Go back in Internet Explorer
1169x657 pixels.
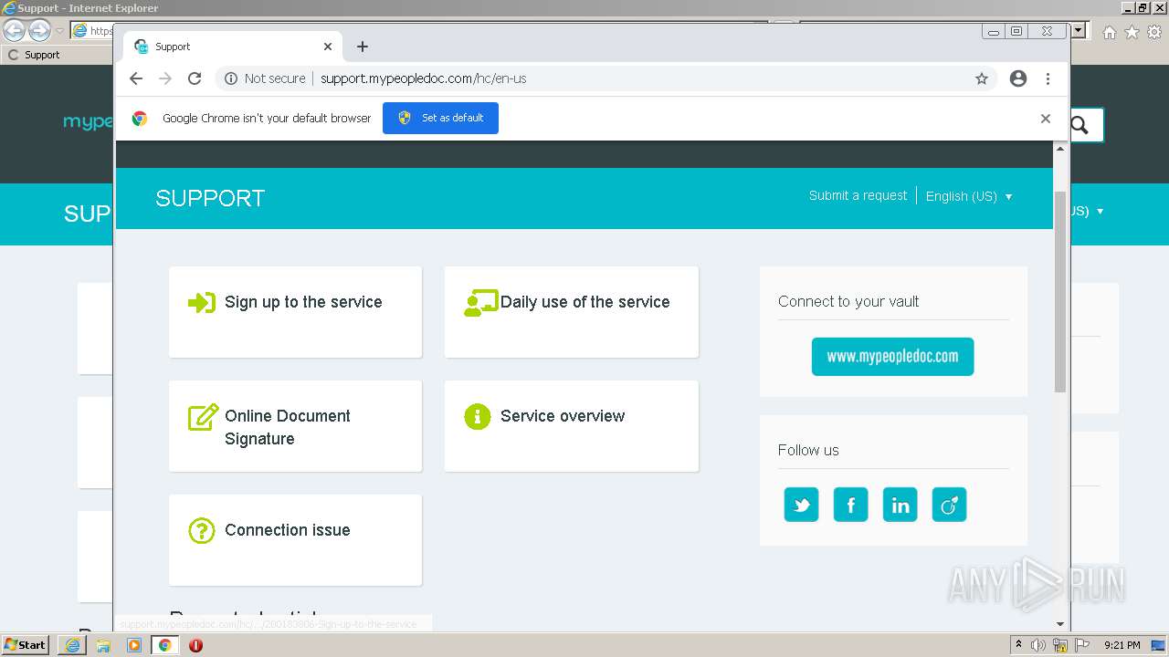click(x=14, y=30)
